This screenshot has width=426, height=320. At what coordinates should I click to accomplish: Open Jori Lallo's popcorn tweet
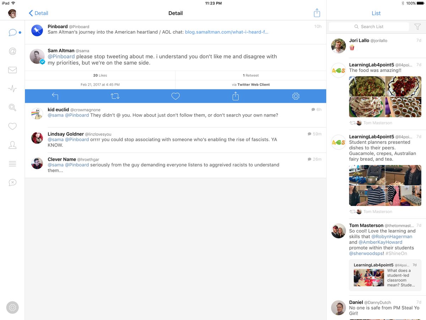point(376,46)
